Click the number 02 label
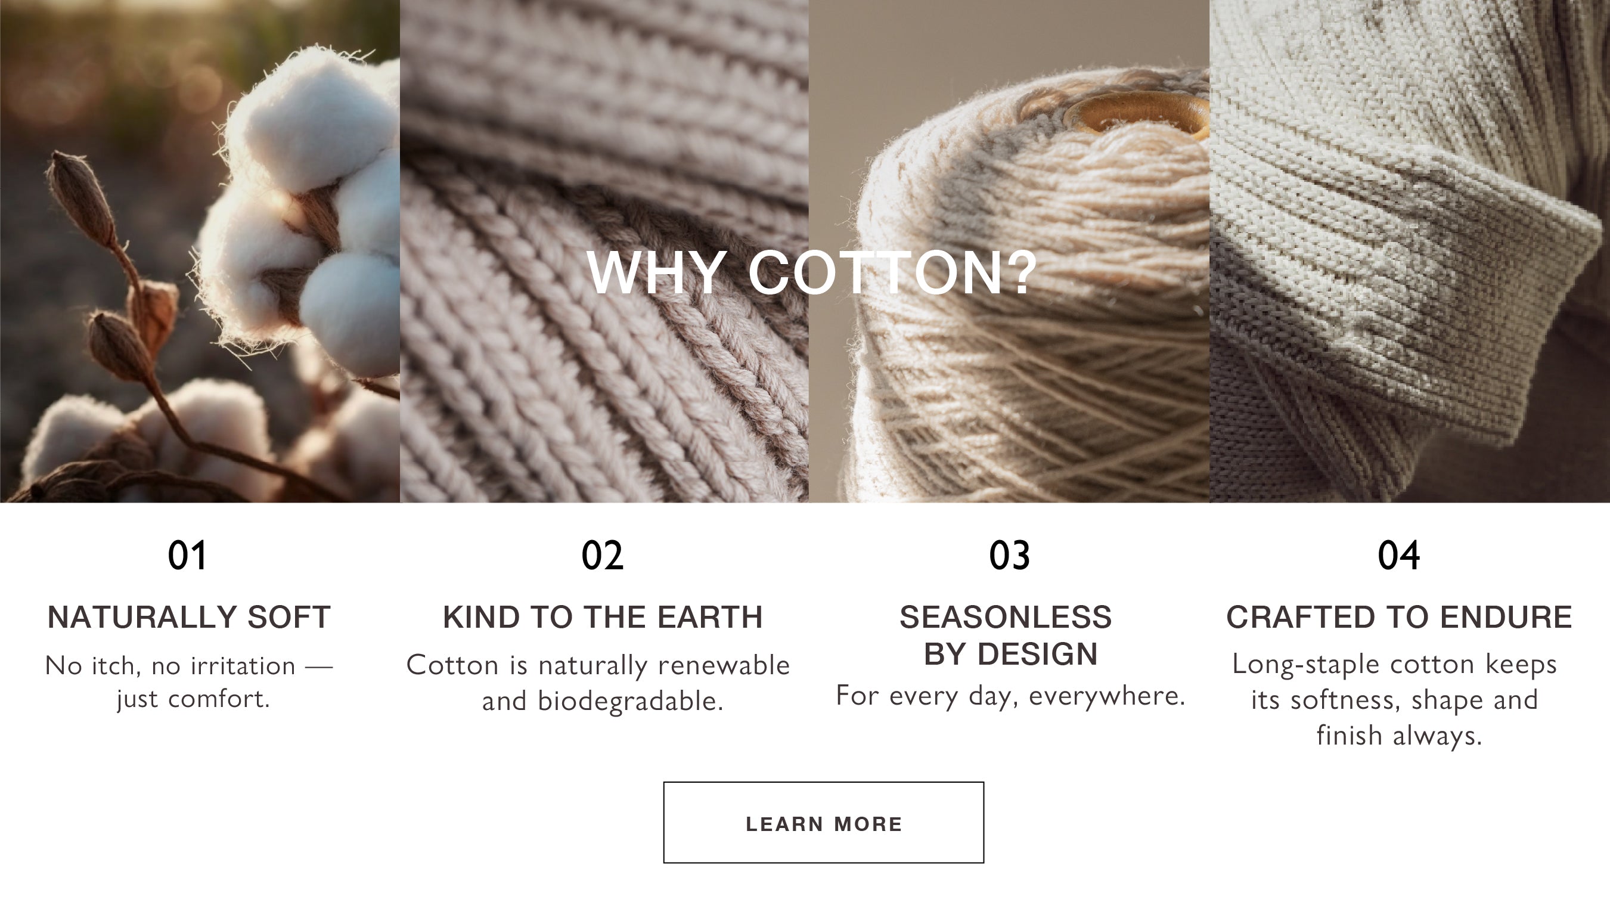 click(x=603, y=555)
